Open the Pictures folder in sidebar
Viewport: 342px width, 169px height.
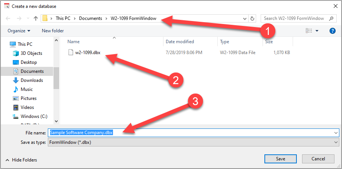(x=29, y=98)
